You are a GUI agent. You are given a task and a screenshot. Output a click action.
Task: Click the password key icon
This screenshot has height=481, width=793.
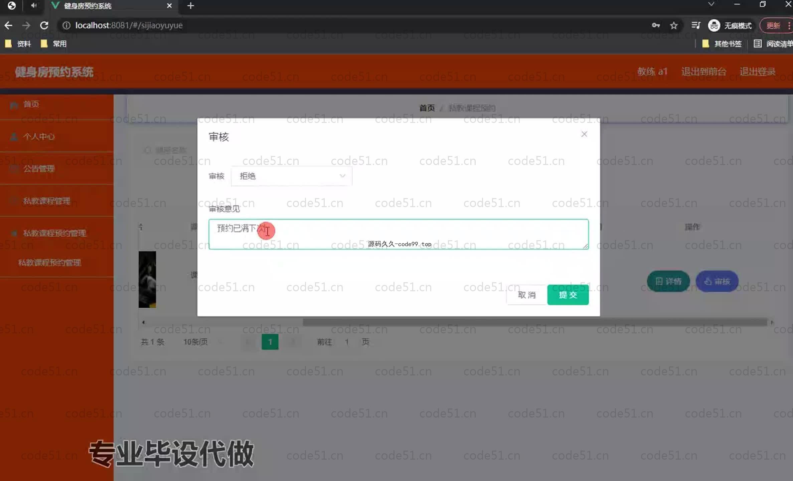(656, 25)
